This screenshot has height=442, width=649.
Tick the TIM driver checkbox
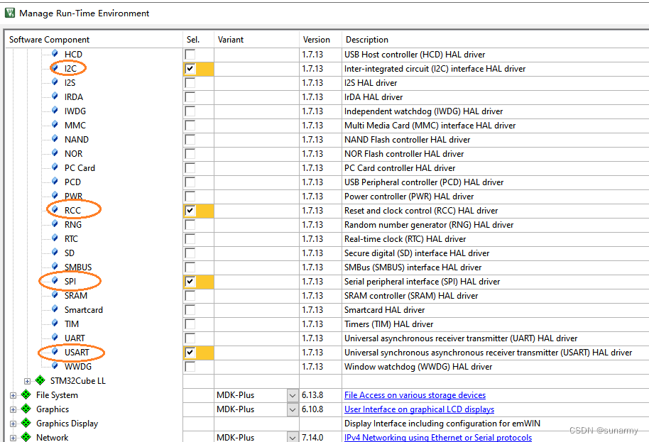(x=190, y=324)
